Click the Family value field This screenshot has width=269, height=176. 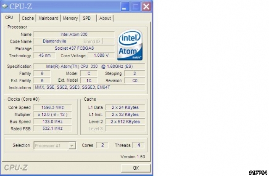pyautogui.click(x=42, y=73)
